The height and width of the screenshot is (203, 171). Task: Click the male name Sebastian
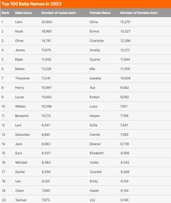pos(22,135)
